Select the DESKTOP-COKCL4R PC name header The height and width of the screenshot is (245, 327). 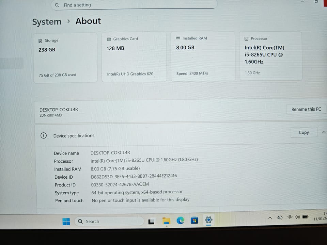(x=59, y=110)
